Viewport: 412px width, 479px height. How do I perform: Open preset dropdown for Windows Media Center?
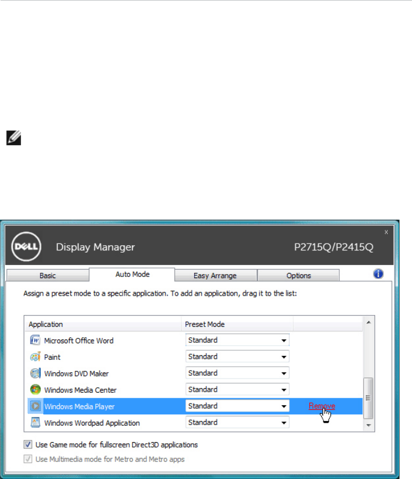[x=237, y=389]
